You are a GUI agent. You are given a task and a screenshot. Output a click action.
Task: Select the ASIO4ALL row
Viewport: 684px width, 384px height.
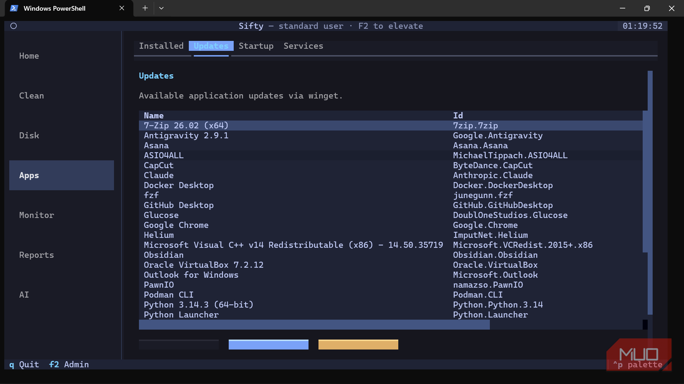pyautogui.click(x=391, y=155)
